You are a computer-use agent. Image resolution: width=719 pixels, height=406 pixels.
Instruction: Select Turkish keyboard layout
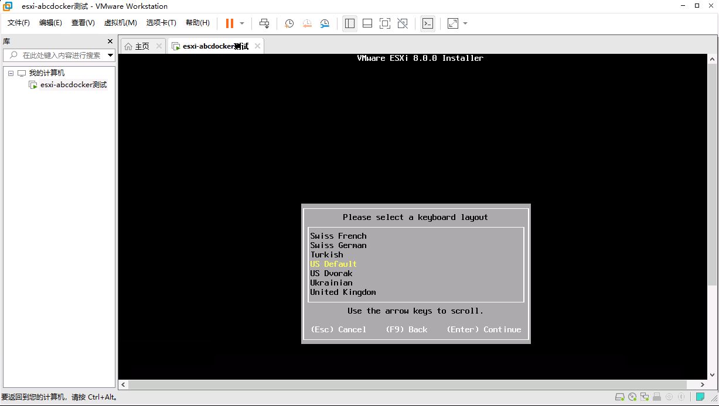tap(326, 254)
